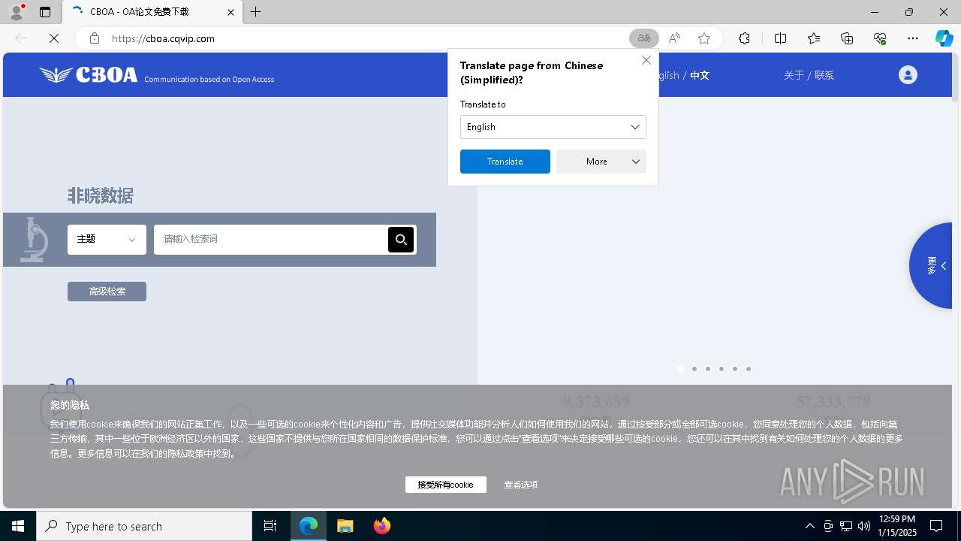Open Edge Settings and more menu
This screenshot has width=961, height=541.
tap(913, 38)
